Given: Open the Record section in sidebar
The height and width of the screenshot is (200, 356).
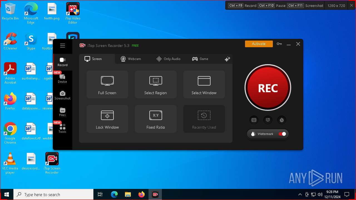Looking at the screenshot, I should (x=63, y=62).
